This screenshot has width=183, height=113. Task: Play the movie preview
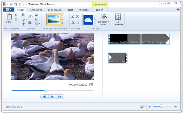pos(52,97)
